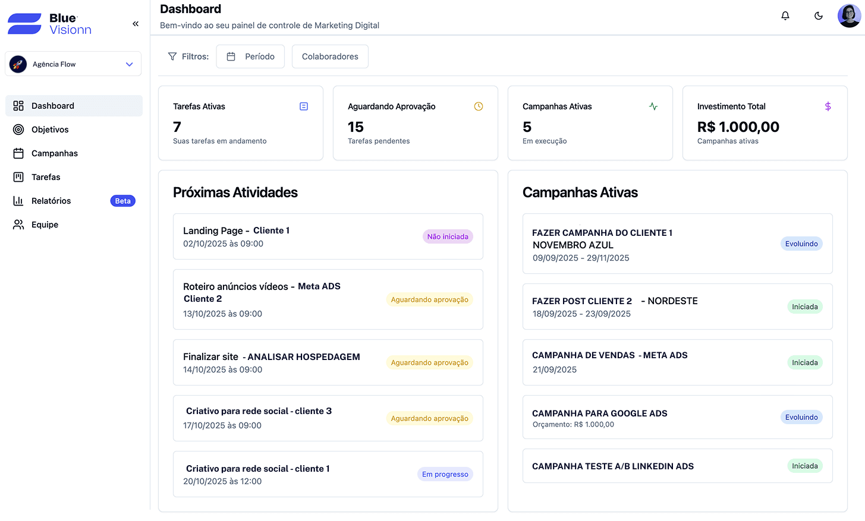This screenshot has height=521, width=865.
Task: Expand the Agência Flow dropdown
Action: click(129, 64)
